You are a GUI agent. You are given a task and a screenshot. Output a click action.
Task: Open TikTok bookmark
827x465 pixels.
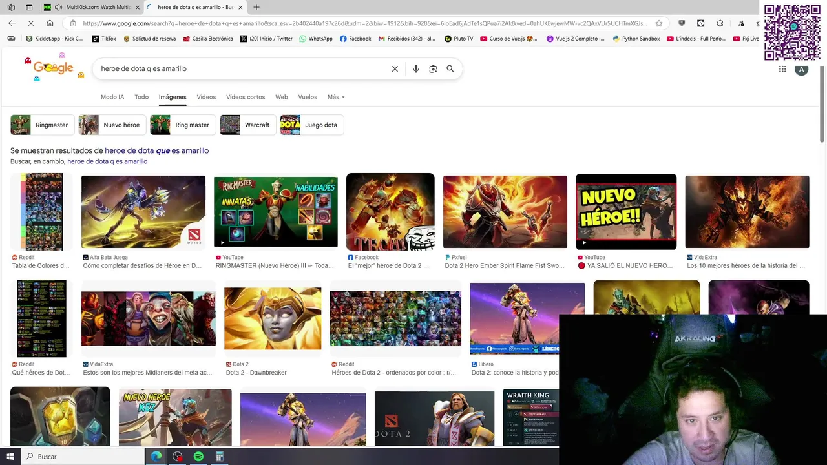tap(104, 39)
